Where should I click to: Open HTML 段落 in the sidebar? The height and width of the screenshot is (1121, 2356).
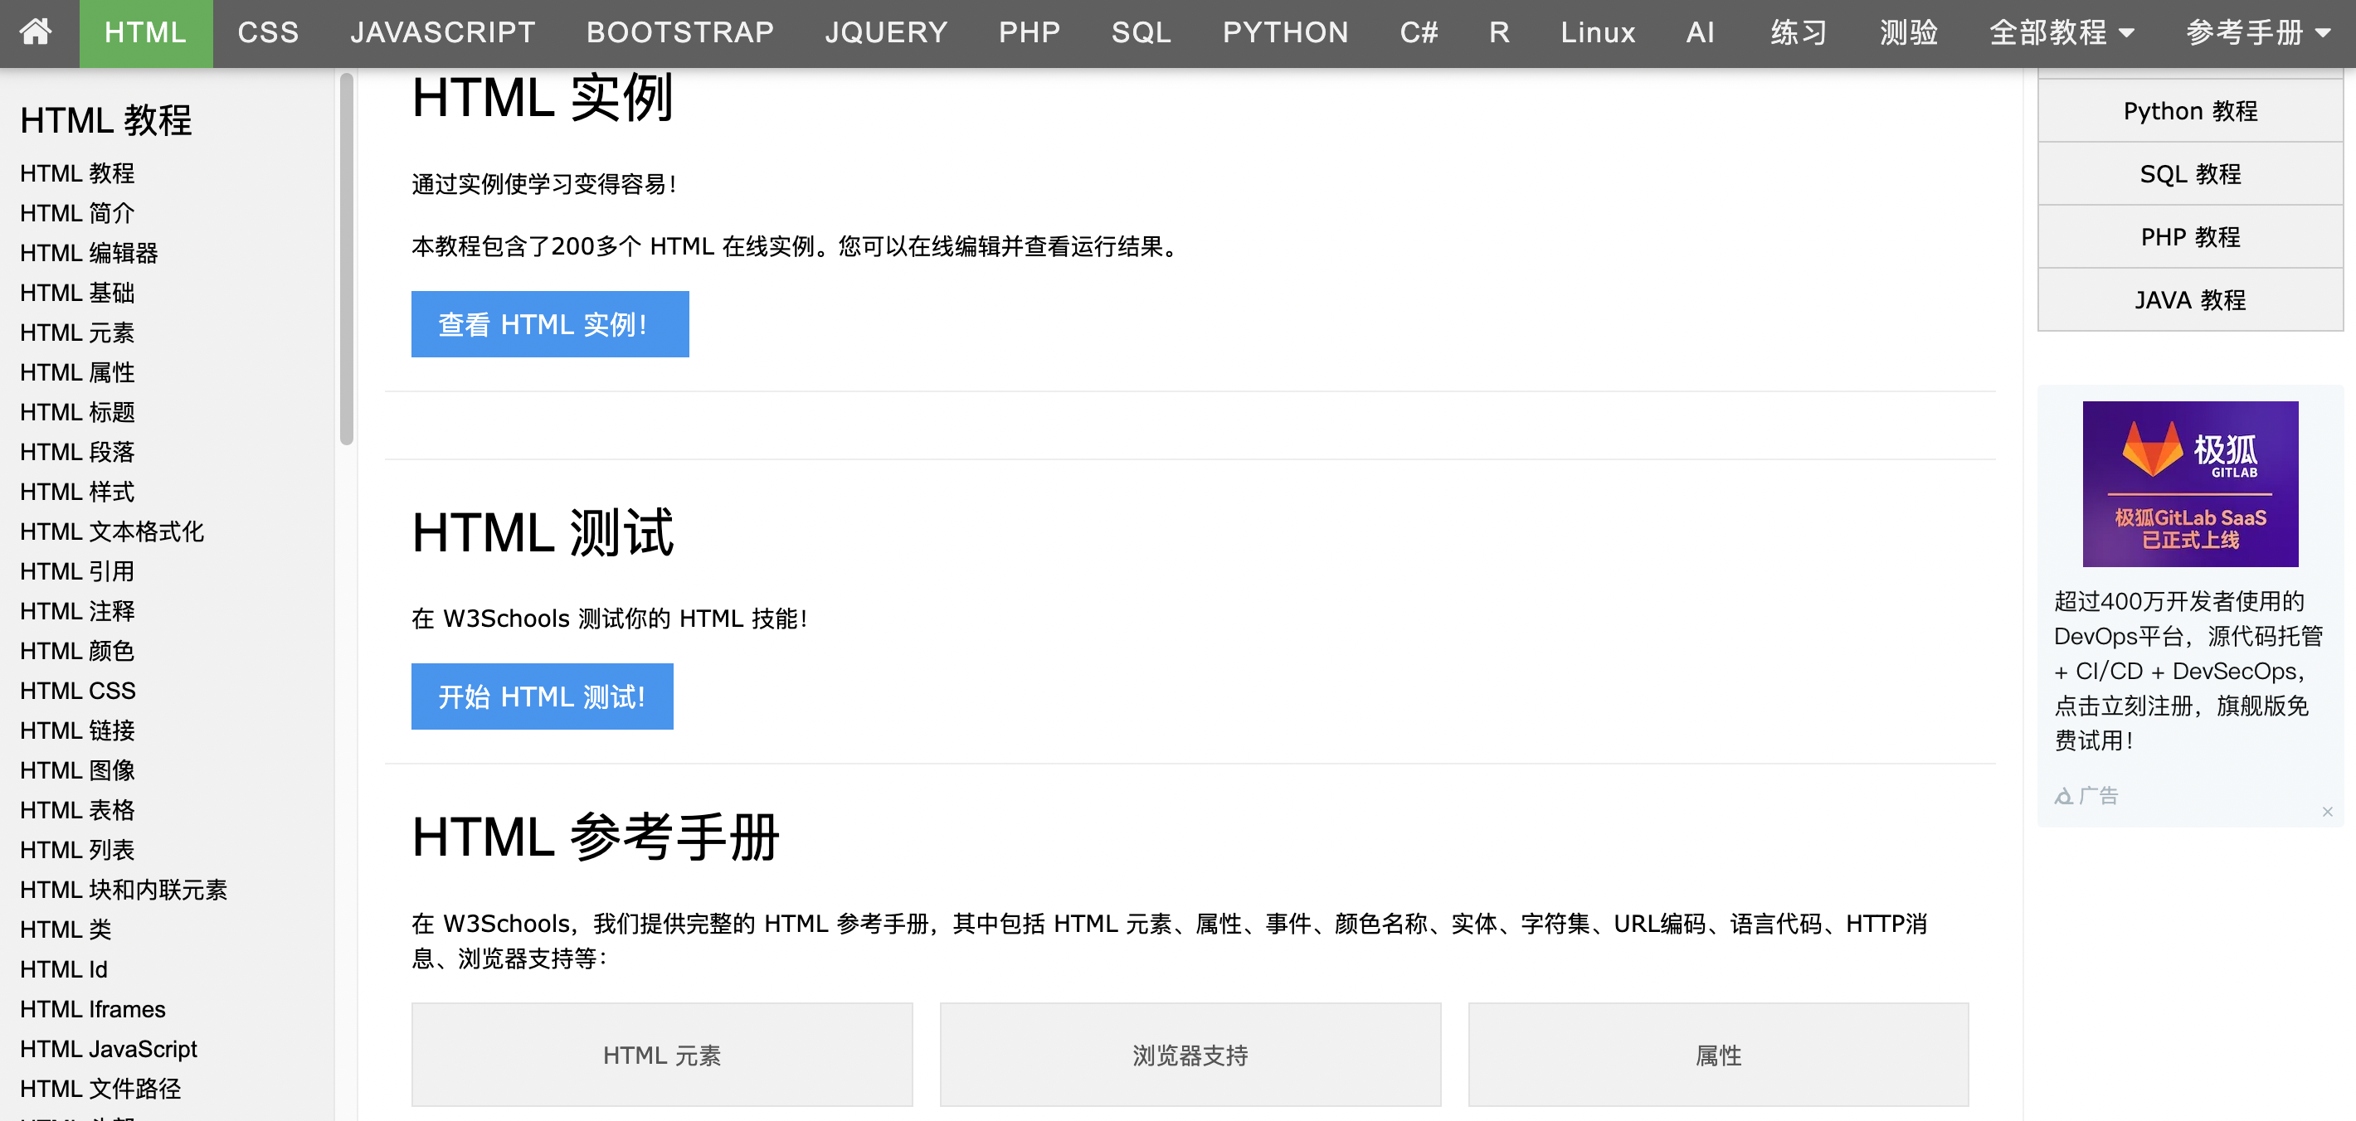(x=78, y=452)
